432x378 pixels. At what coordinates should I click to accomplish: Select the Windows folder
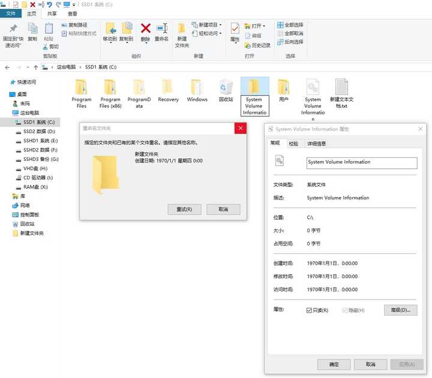click(x=197, y=91)
